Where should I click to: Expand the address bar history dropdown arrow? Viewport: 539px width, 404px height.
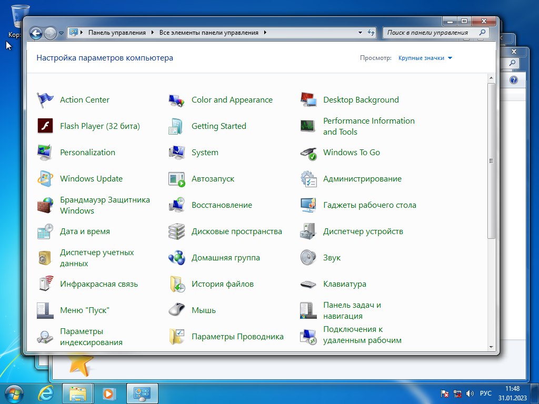(360, 33)
